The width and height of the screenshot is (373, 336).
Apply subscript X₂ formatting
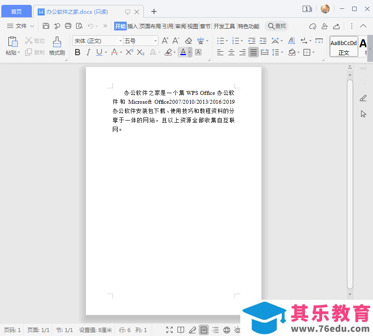pyautogui.click(x=141, y=52)
